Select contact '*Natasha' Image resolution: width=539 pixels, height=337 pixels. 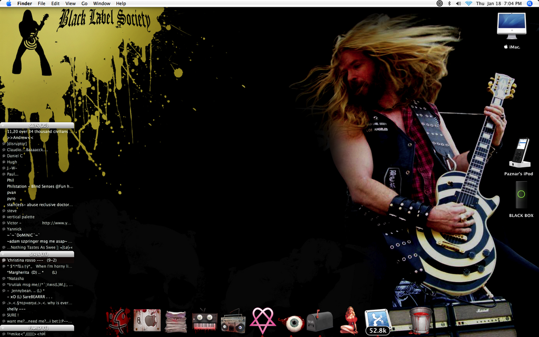tap(37, 279)
